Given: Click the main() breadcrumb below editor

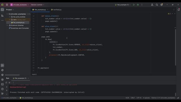Looking at the screenshot, I should (x=34, y=74).
